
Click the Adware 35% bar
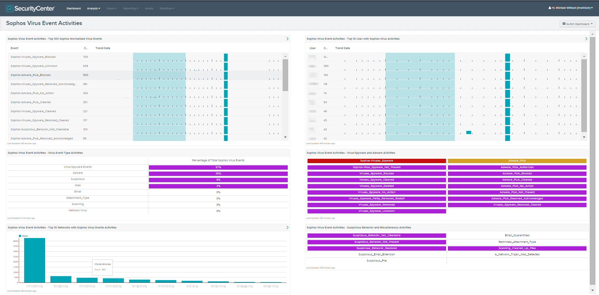coord(218,174)
